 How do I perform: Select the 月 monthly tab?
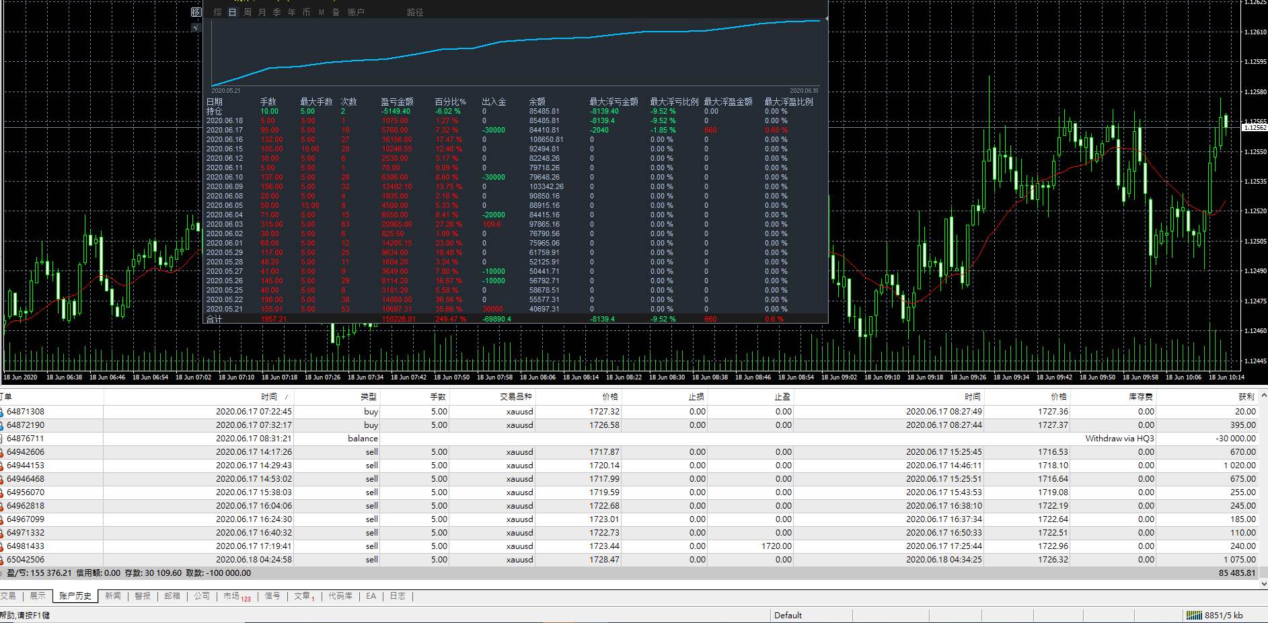click(x=262, y=12)
